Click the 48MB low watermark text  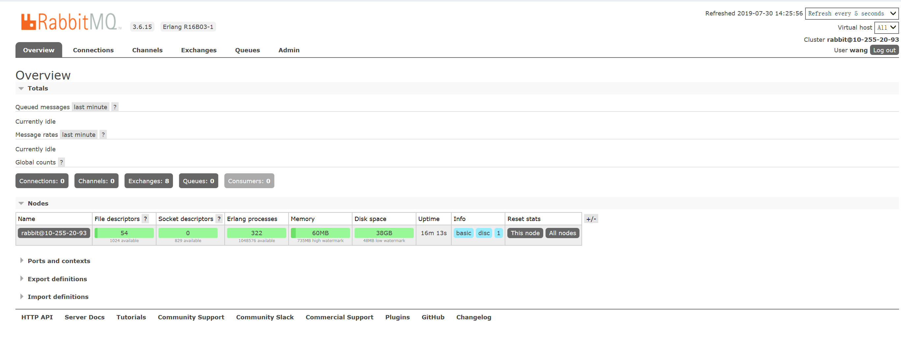coord(384,241)
